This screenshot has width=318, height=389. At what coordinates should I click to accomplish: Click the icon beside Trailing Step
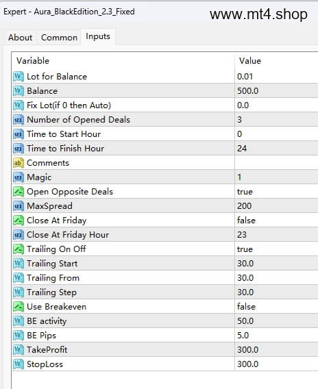[x=19, y=292]
